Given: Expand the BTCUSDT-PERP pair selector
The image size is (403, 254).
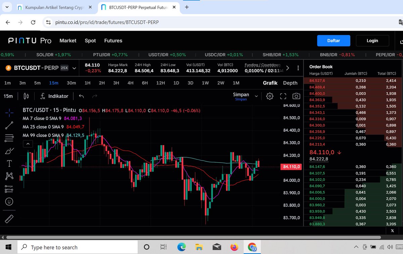Looking at the screenshot, I should coord(74,68).
